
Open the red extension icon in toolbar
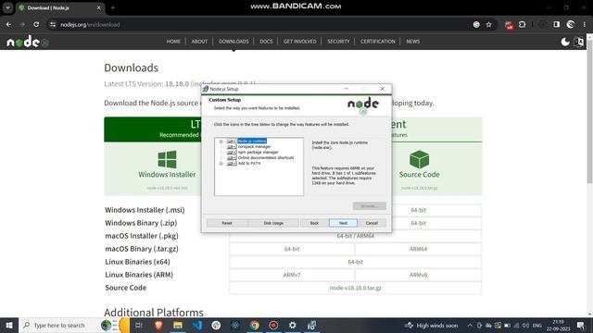(509, 25)
